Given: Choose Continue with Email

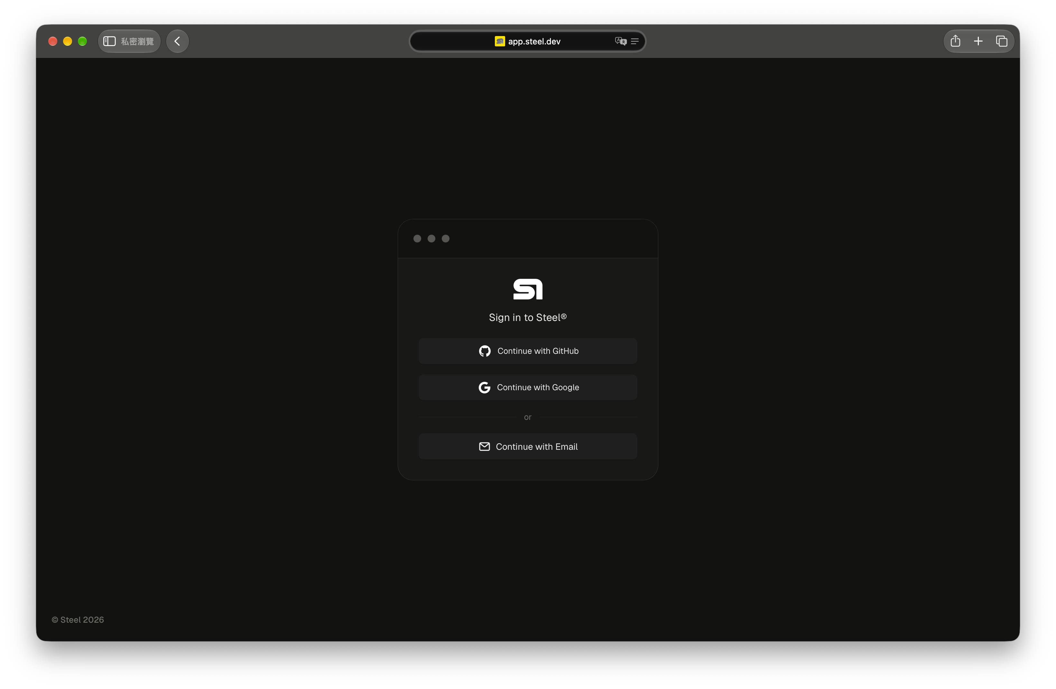Looking at the screenshot, I should [528, 446].
